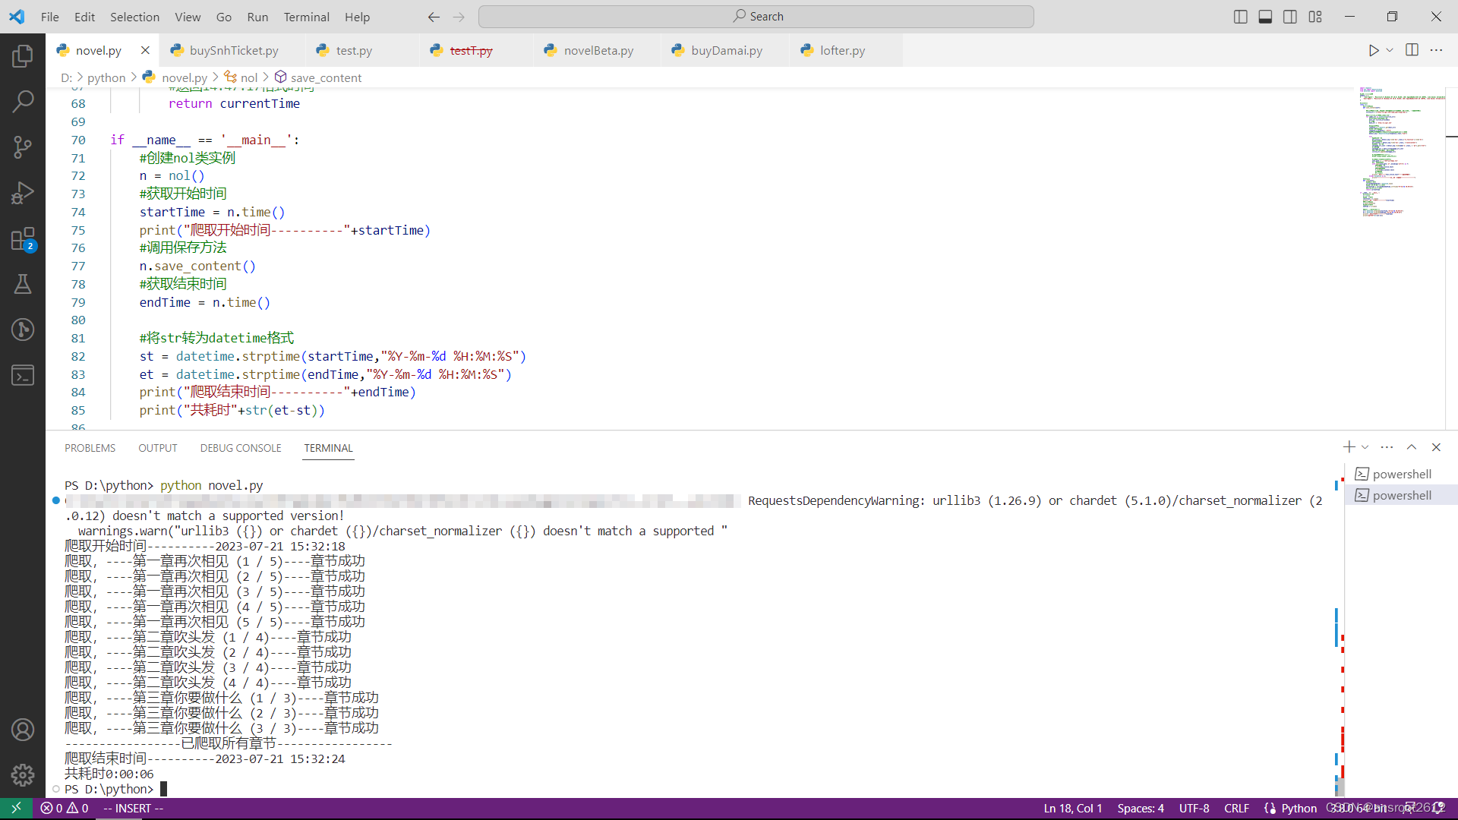Image resolution: width=1458 pixels, height=820 pixels.
Task: Open the Source Control view
Action: click(x=23, y=147)
